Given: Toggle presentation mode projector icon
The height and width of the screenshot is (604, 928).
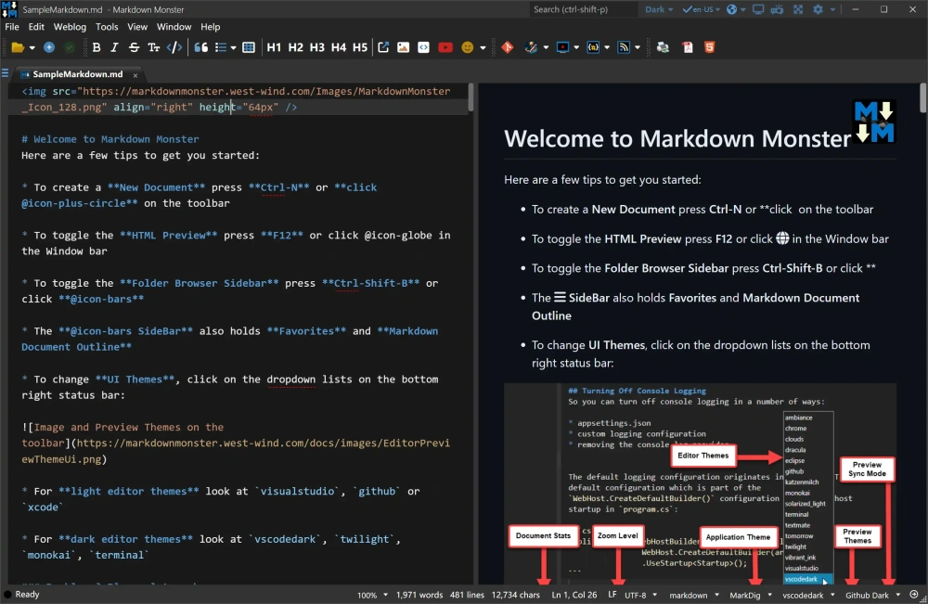Looking at the screenshot, I should point(777,9).
